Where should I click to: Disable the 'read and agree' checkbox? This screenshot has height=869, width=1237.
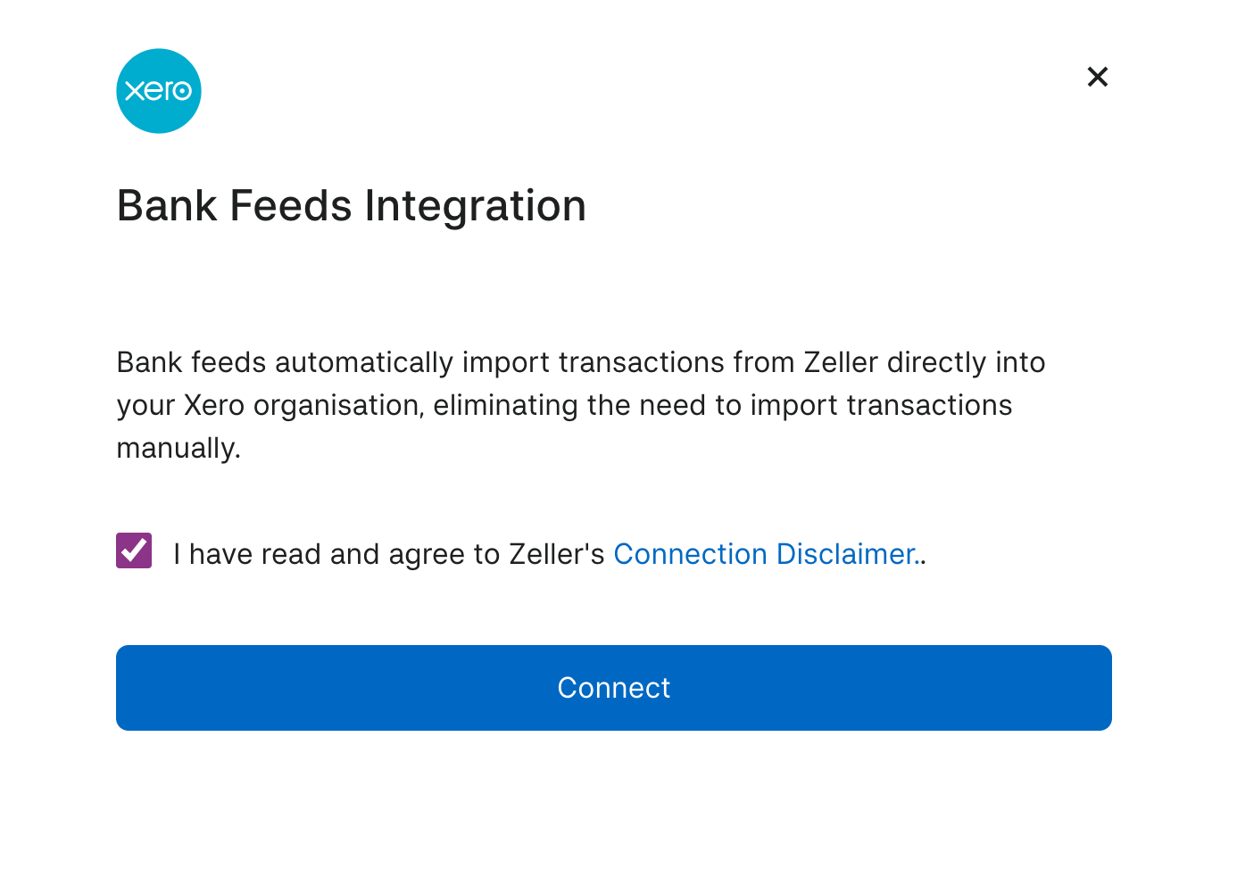coord(134,550)
